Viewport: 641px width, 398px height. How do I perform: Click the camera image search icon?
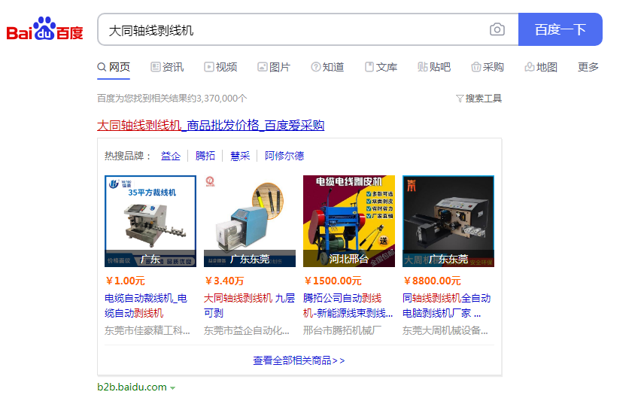tap(497, 30)
